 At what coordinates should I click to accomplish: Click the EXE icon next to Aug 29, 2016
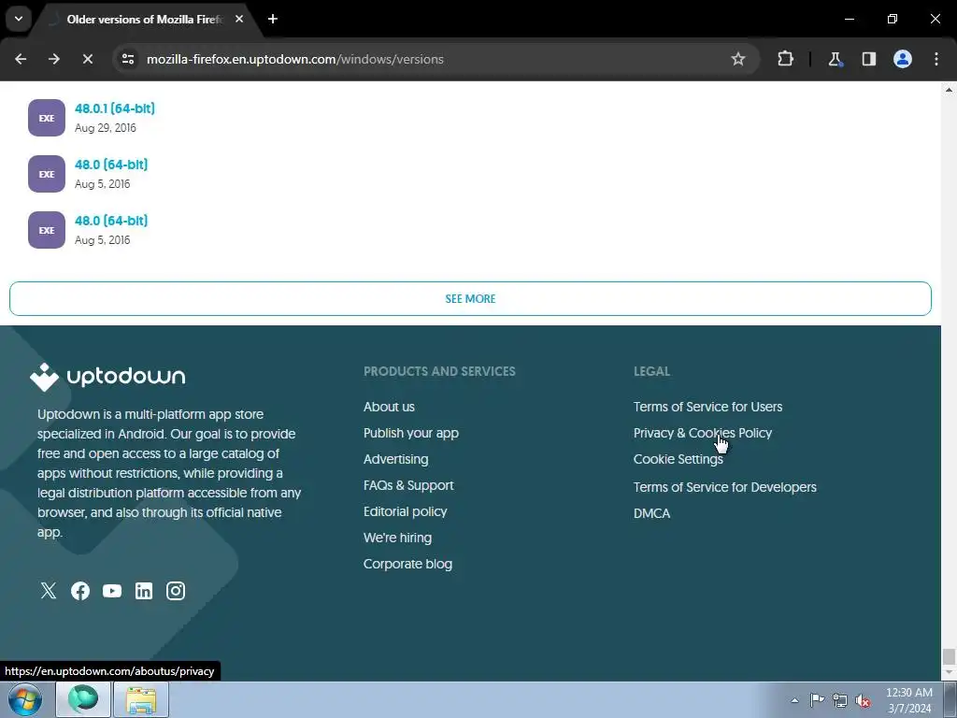point(47,118)
